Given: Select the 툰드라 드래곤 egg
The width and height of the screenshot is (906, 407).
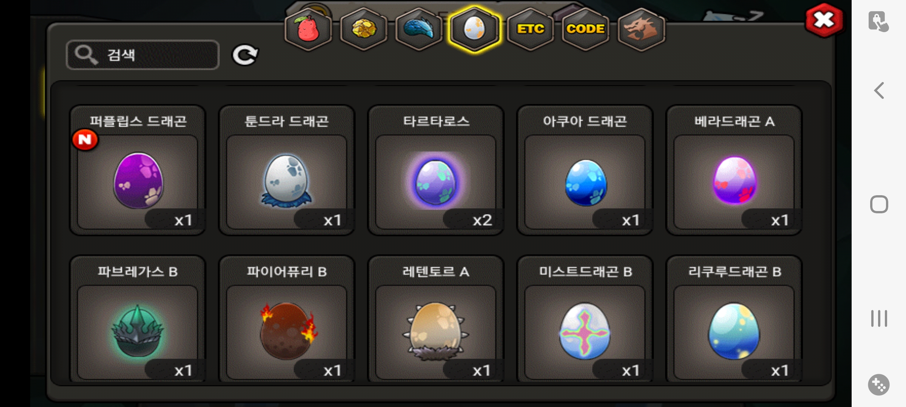Looking at the screenshot, I should 287,170.
